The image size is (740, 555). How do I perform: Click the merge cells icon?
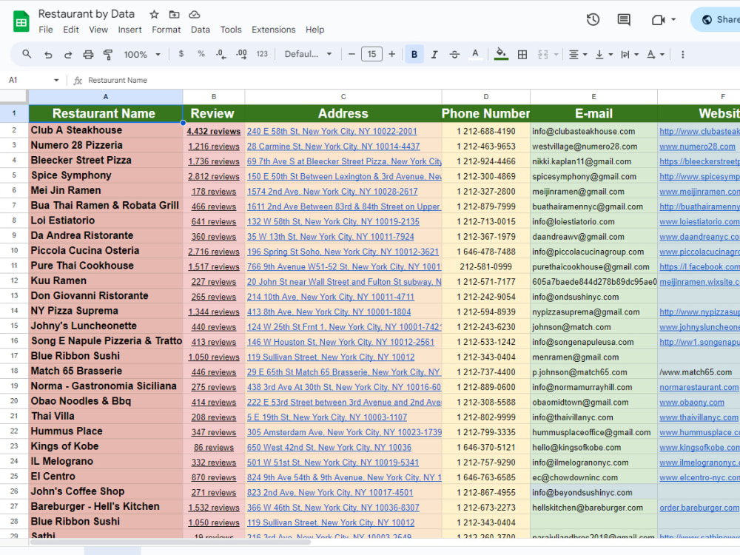tap(543, 55)
